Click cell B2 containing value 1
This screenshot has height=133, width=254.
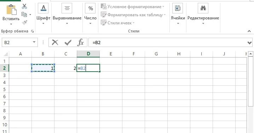(x=43, y=68)
